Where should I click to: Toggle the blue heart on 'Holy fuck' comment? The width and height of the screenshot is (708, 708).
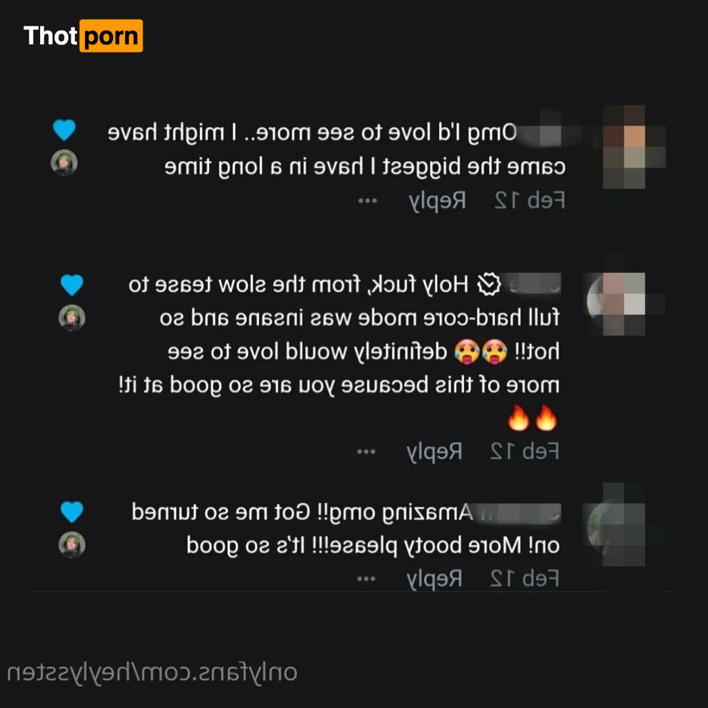(72, 285)
